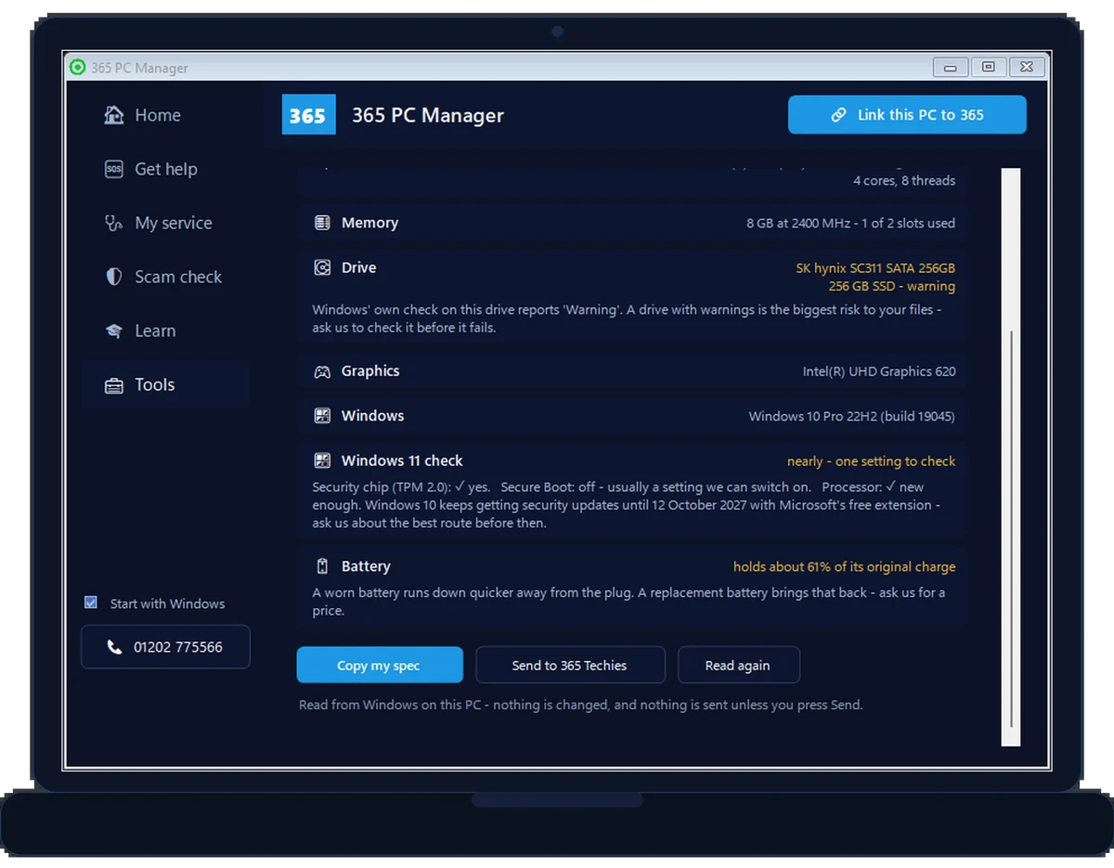Viewport: 1114px width, 868px height.
Task: Click the 'nearly - one setting to check' status
Action: pos(871,461)
